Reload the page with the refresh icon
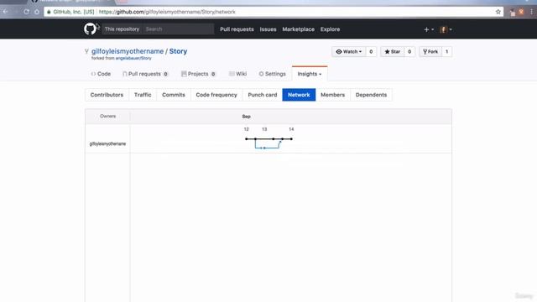 point(26,12)
